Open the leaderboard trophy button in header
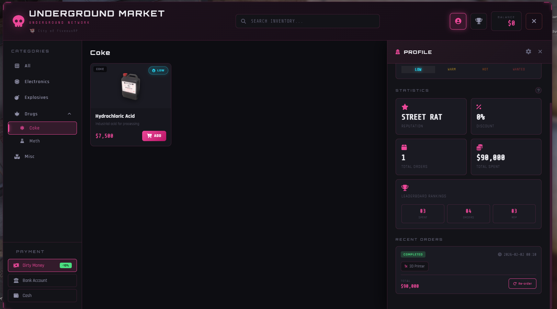This screenshot has width=557, height=309. (479, 21)
